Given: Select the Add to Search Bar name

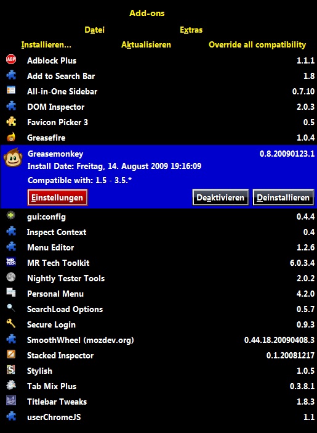Looking at the screenshot, I should [61, 76].
